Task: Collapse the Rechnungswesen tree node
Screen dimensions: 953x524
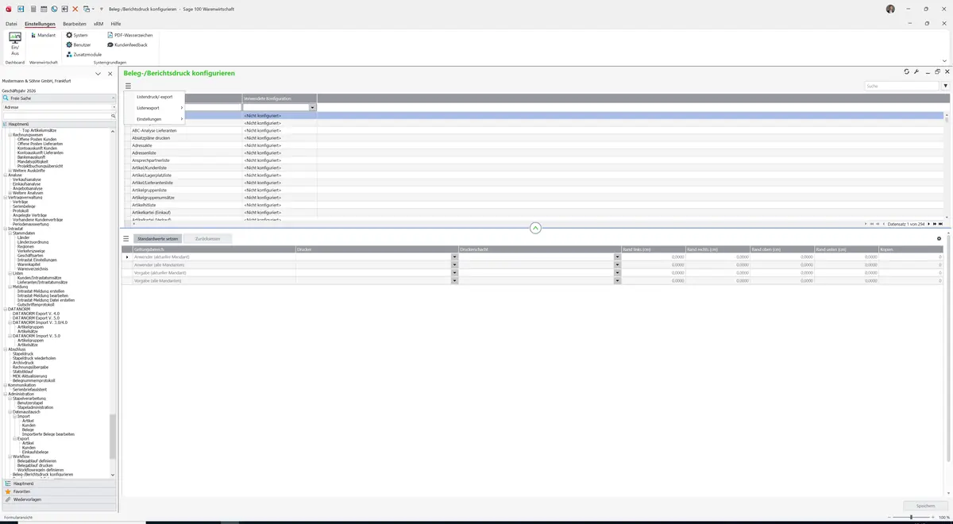Action: [x=10, y=135]
